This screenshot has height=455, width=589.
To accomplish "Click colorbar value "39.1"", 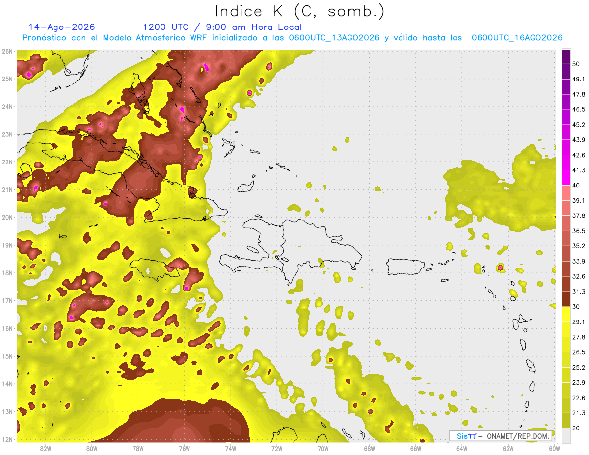I will pos(578,201).
